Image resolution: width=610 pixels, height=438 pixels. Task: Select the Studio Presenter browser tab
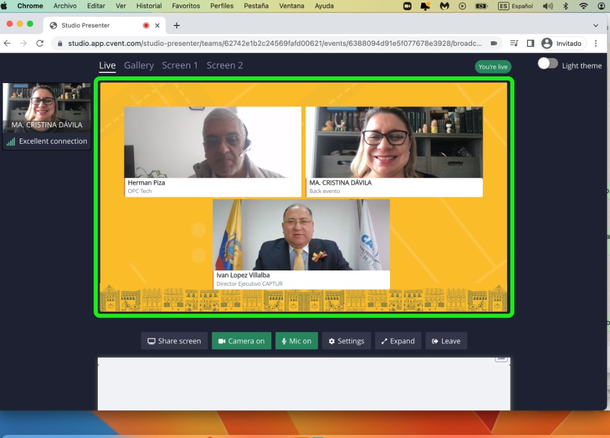click(x=104, y=25)
